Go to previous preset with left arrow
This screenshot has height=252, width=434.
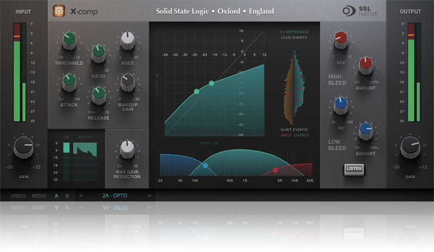click(81, 196)
